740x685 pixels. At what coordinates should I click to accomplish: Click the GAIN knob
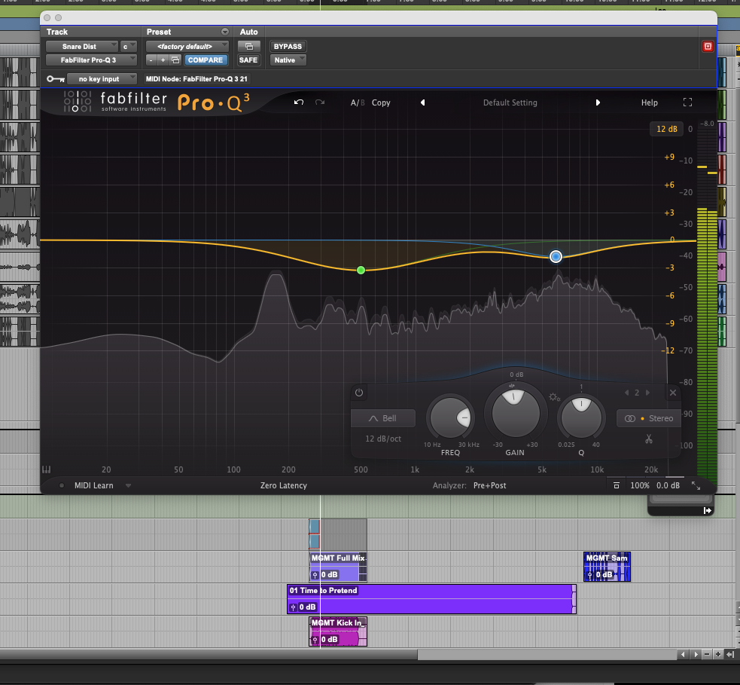(516, 414)
